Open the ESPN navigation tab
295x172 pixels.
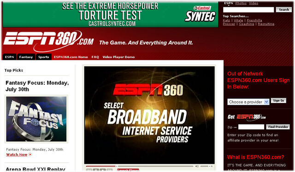tap(9, 57)
